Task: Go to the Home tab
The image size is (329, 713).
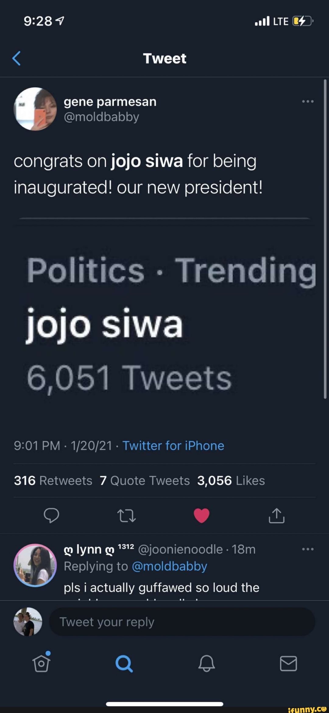Action: tap(41, 663)
